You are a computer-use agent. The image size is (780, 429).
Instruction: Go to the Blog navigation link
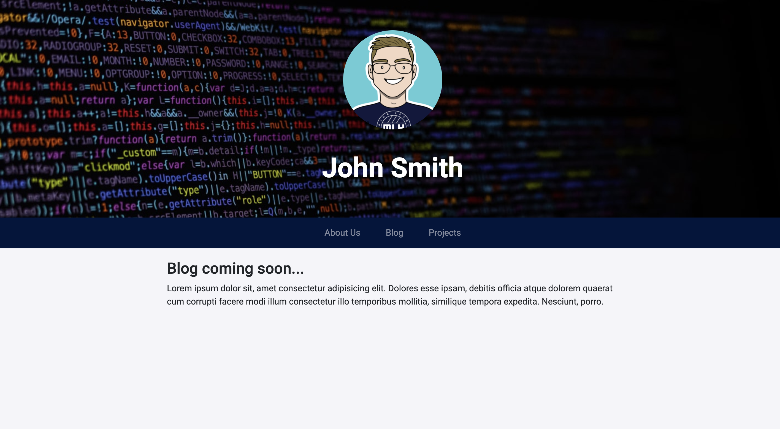394,232
